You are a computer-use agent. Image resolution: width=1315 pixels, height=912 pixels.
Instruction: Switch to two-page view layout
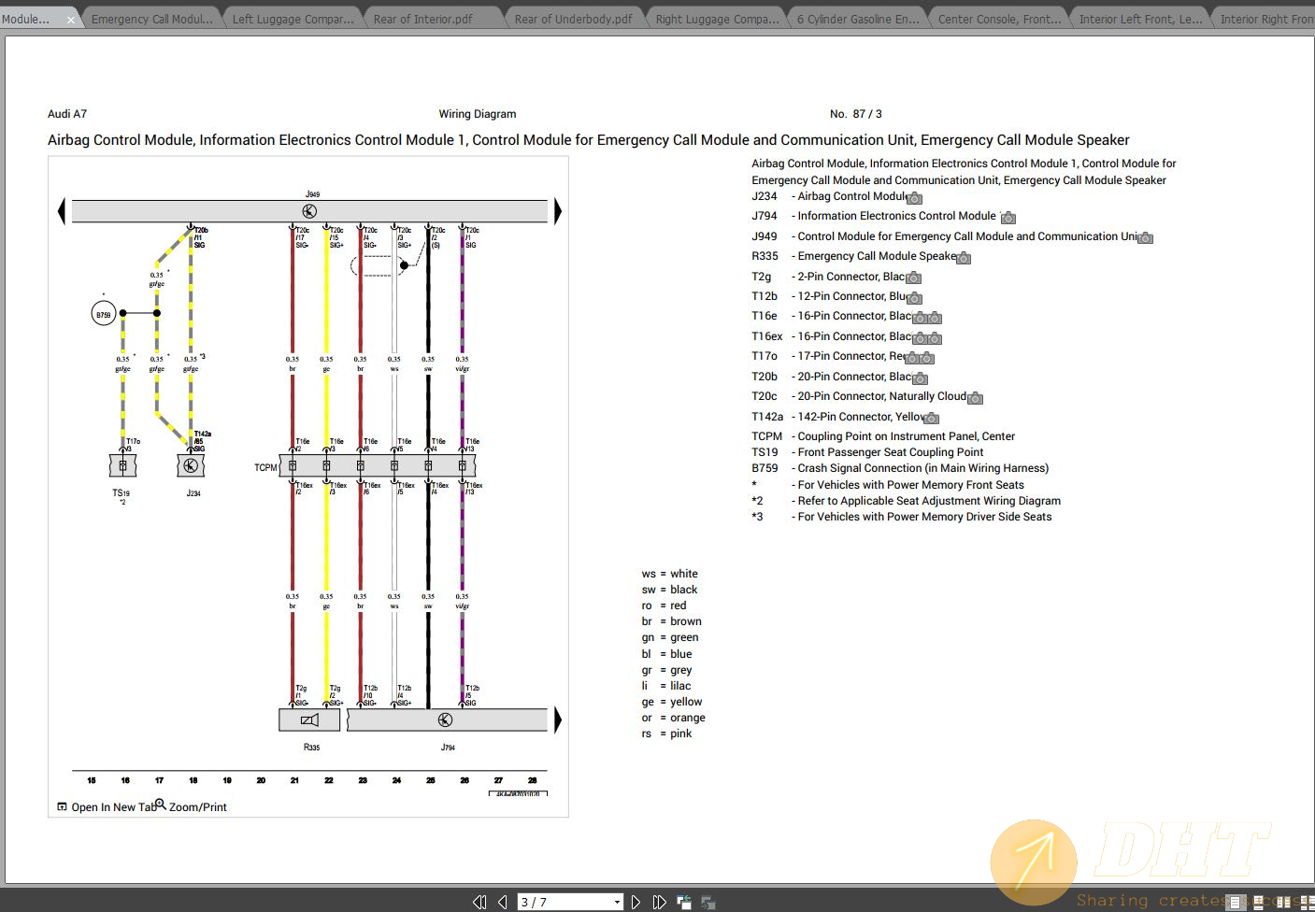tap(1283, 903)
